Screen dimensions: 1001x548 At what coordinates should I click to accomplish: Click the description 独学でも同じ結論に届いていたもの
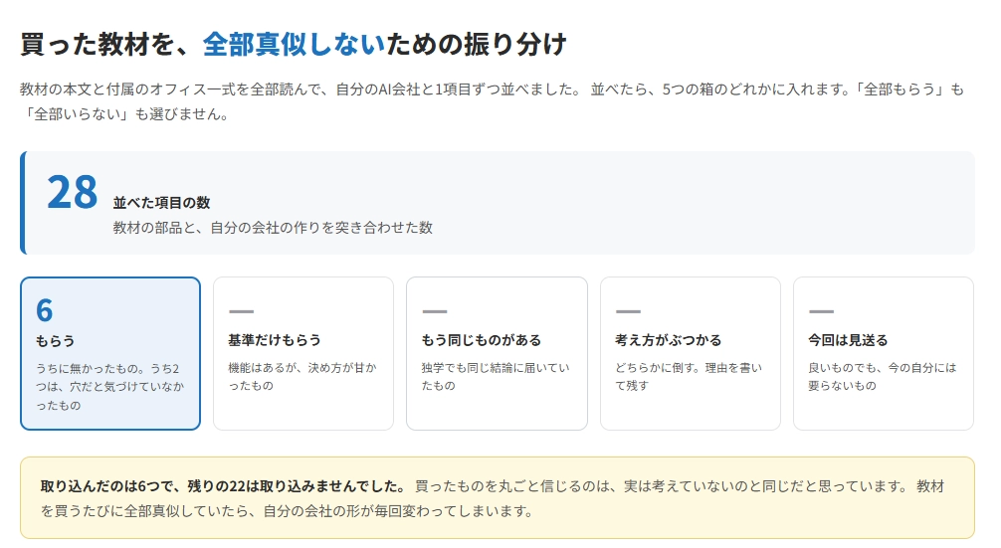click(496, 376)
